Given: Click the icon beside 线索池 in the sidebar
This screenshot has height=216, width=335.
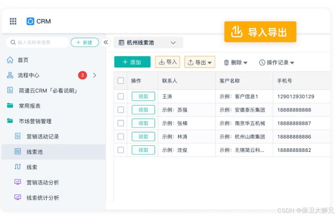Looking at the screenshot, I should click(x=18, y=151).
